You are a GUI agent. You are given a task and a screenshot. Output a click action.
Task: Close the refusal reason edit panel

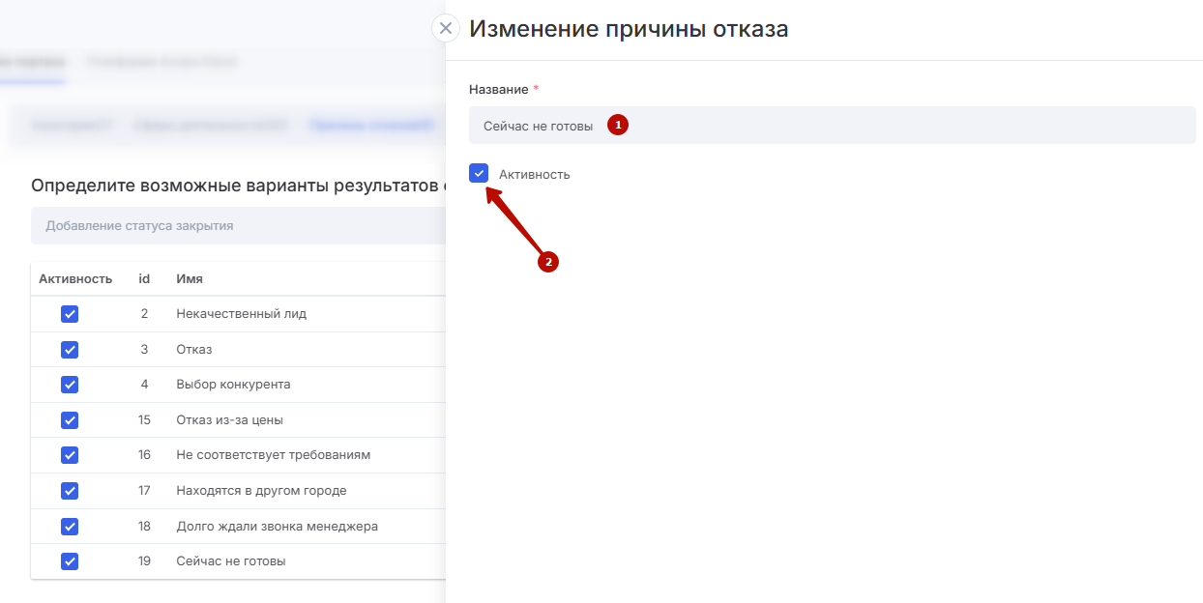(x=445, y=28)
